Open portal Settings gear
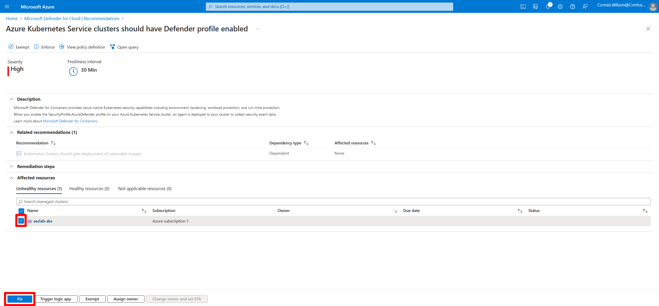The width and height of the screenshot is (659, 306). [560, 7]
